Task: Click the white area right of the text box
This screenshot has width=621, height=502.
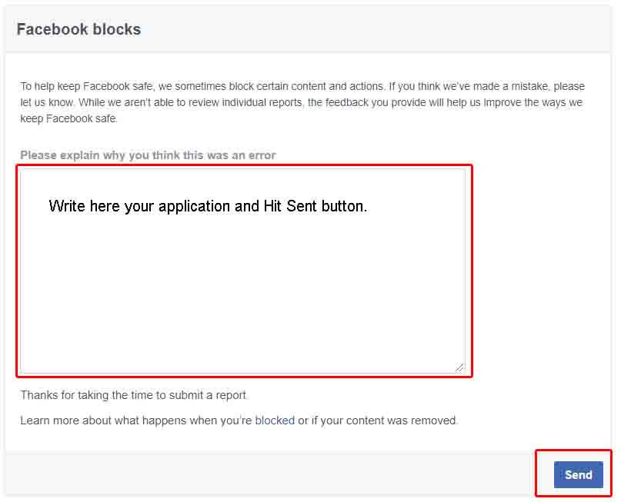Action: [x=539, y=269]
